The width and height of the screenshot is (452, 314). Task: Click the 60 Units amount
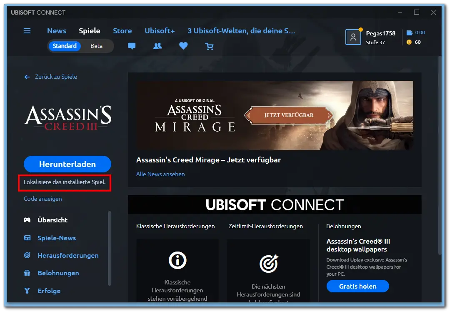tap(418, 42)
